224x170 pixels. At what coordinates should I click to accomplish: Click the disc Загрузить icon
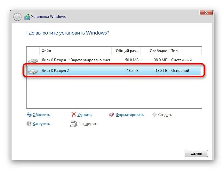[29, 124]
